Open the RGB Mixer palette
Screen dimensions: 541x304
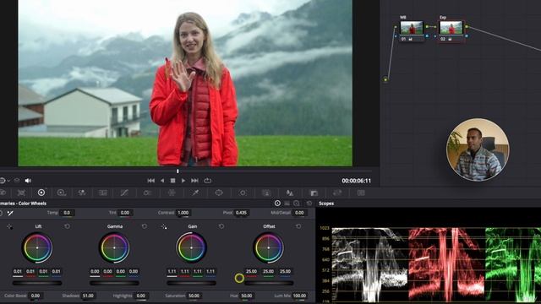pos(82,193)
